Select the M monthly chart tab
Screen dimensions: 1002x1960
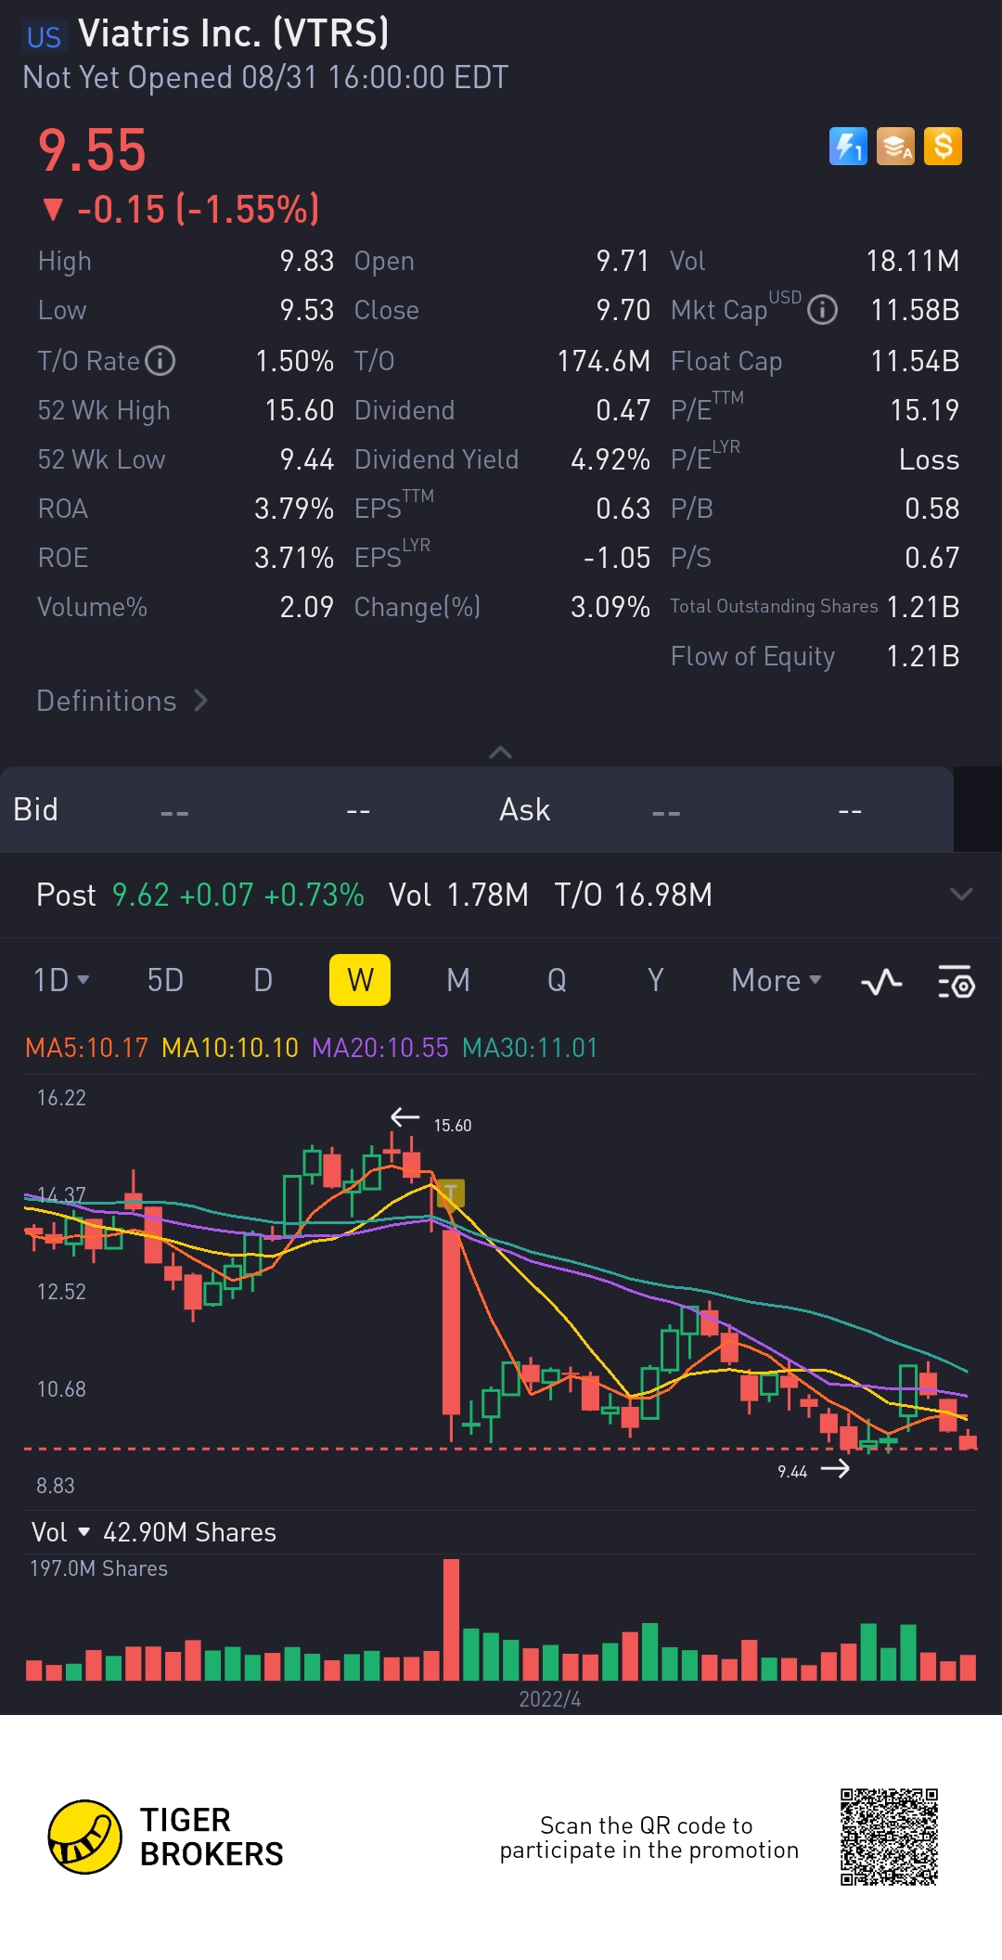[457, 980]
